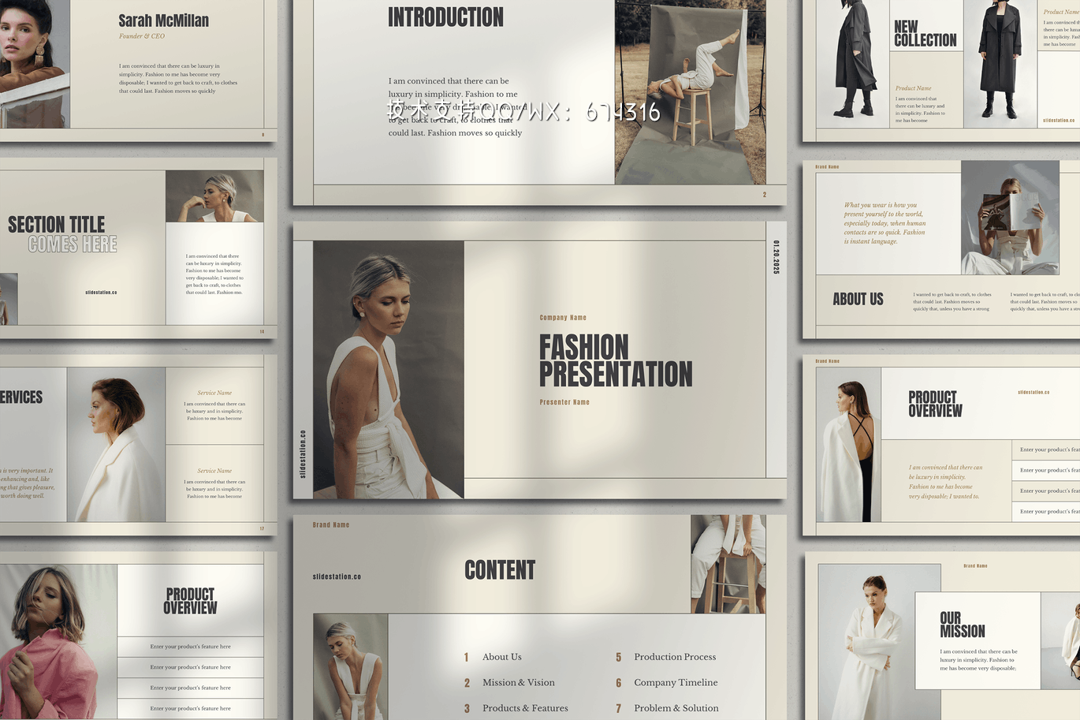Image resolution: width=1080 pixels, height=720 pixels.
Task: Click the 'NEW COLLECTION' heading
Action: [925, 34]
